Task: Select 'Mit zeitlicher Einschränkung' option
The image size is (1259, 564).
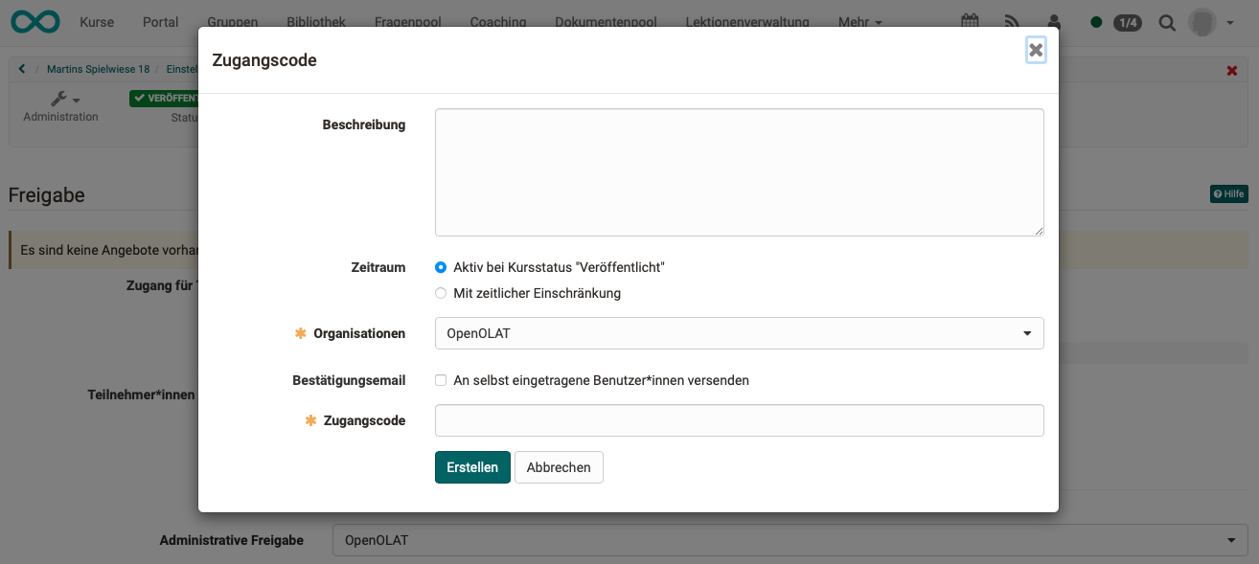Action: (440, 293)
